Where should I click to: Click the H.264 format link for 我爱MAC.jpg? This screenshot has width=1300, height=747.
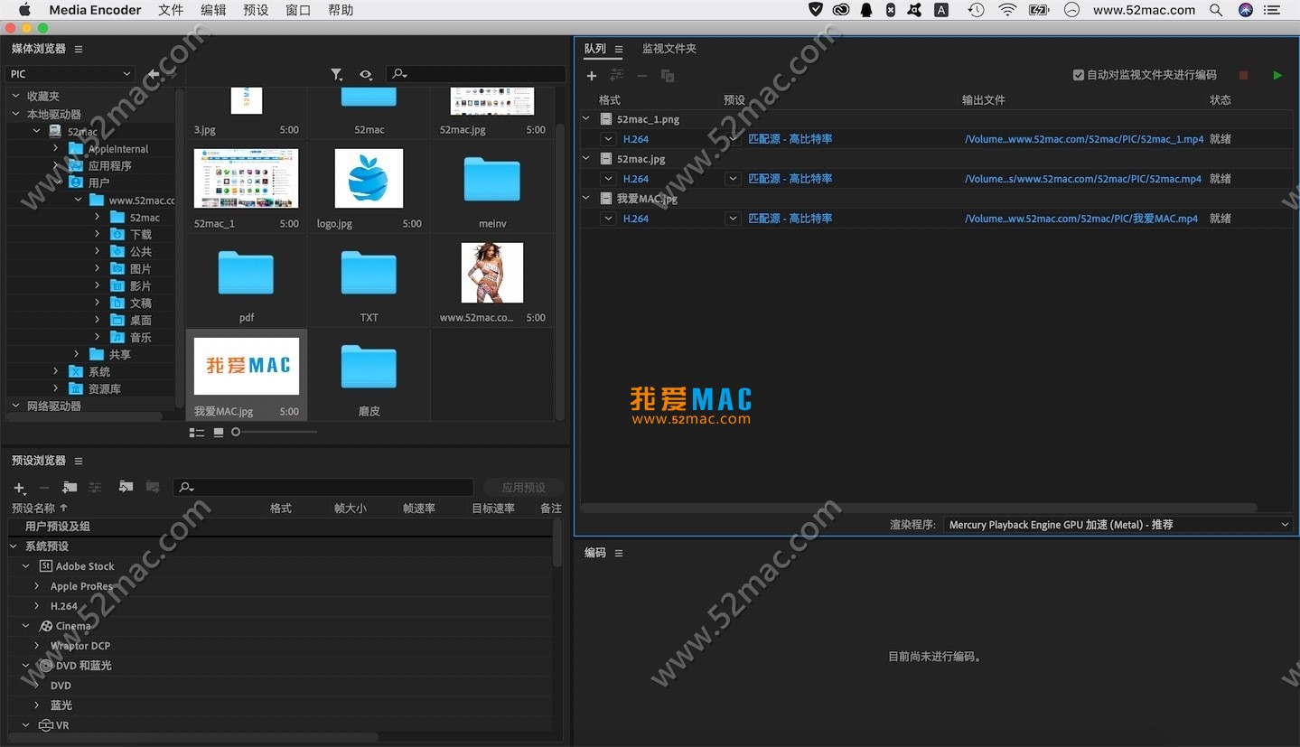(x=636, y=219)
